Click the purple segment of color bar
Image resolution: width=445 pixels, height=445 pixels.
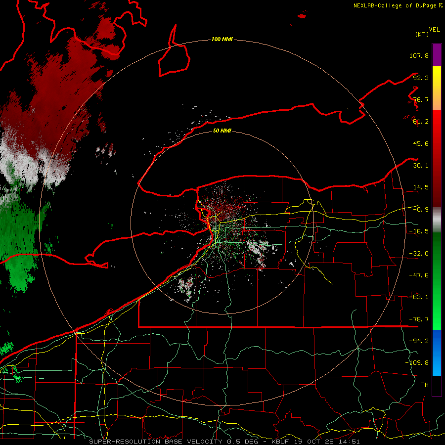[437, 55]
